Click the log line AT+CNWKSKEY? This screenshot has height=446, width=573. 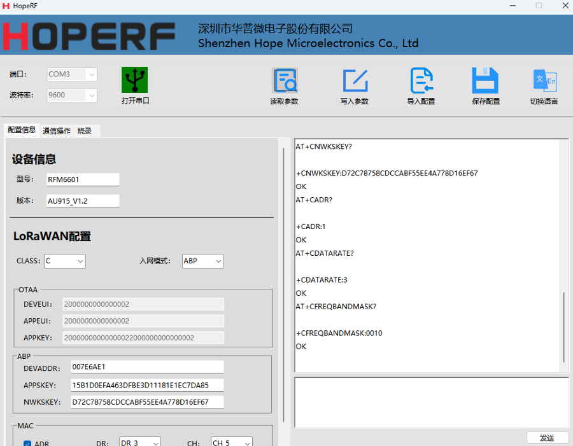point(324,146)
